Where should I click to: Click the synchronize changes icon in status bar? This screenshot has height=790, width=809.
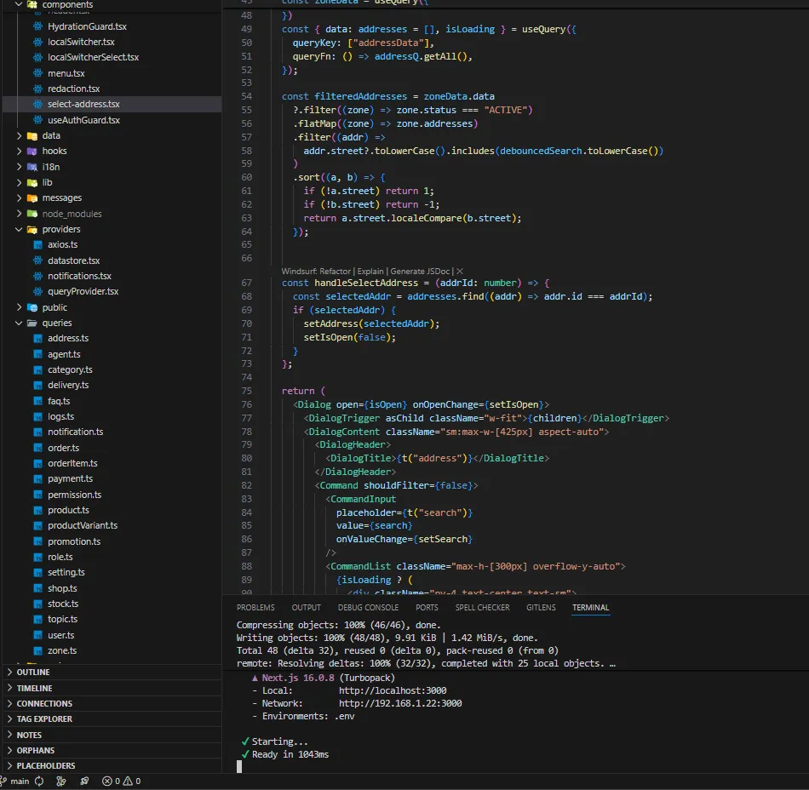pyautogui.click(x=37, y=781)
